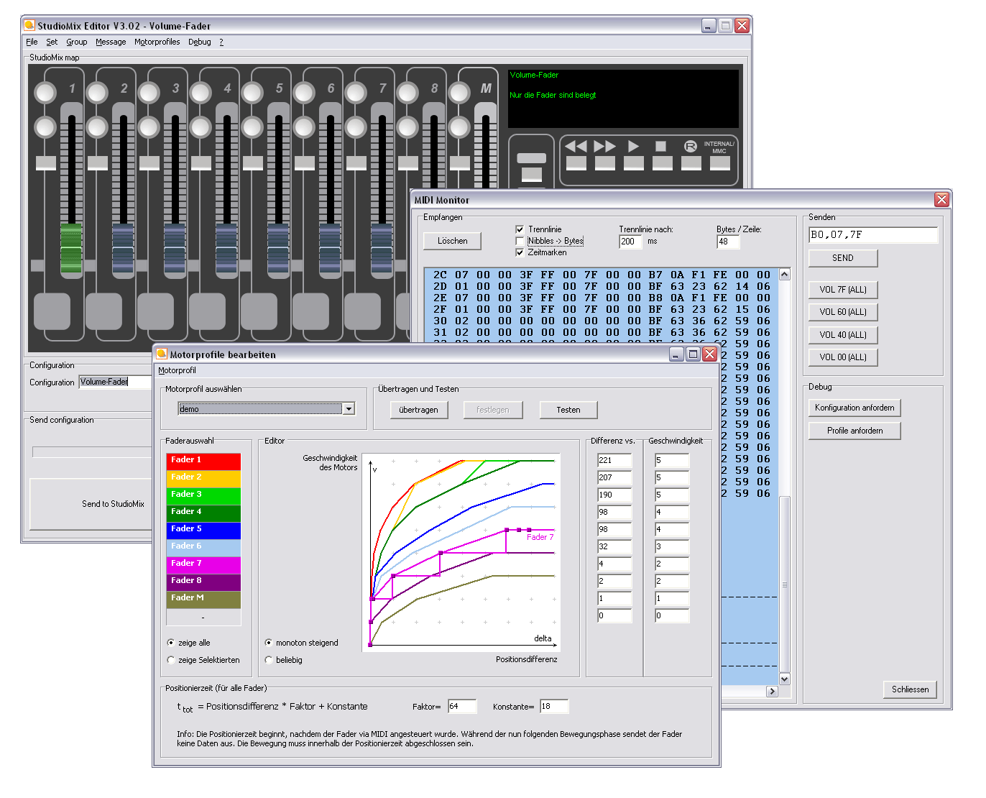Select channel 3's upper rotary knob
This screenshot has height=798, width=986.
click(149, 92)
